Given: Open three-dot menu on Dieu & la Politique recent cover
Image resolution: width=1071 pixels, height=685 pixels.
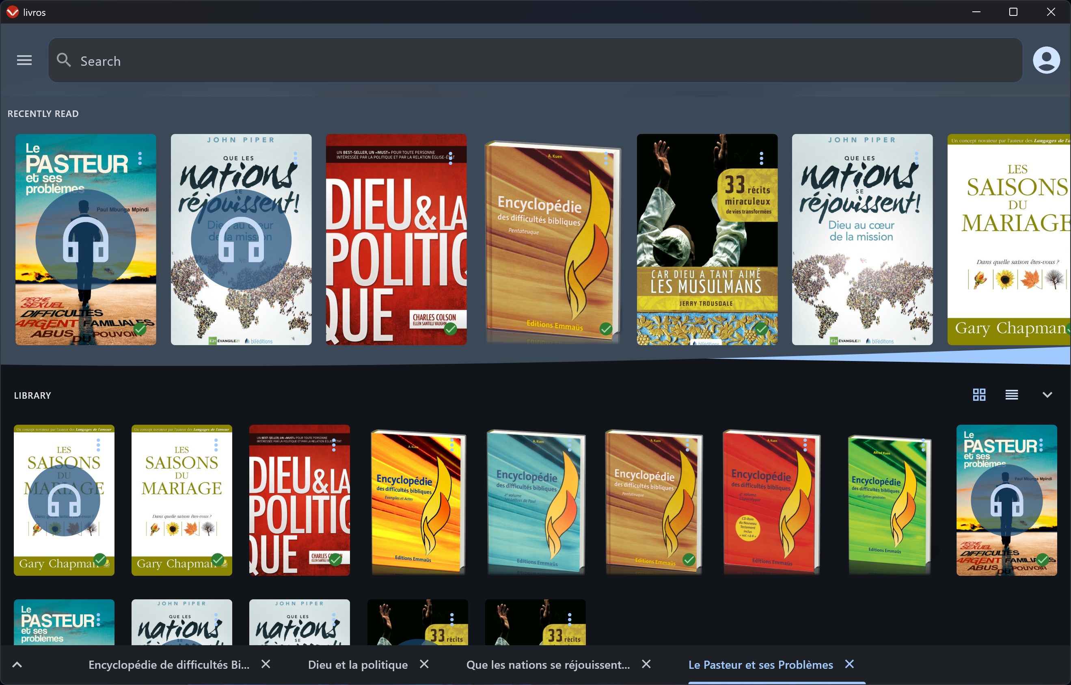Looking at the screenshot, I should click(x=451, y=158).
